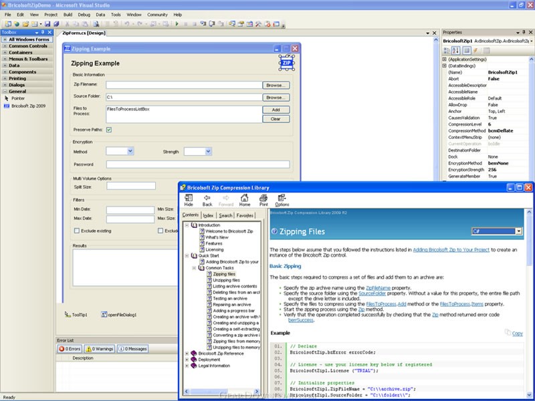Screen dimensions: 535x401
Task: Click the Save All toolbar icon
Action: [56, 24]
